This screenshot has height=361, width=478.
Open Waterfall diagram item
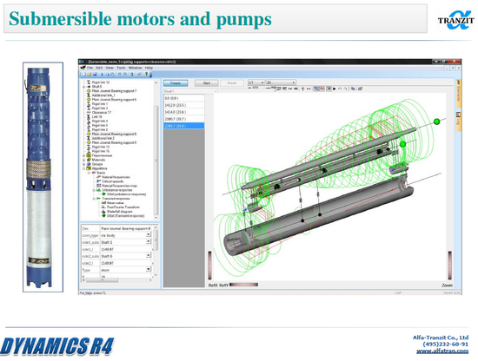click(120, 211)
